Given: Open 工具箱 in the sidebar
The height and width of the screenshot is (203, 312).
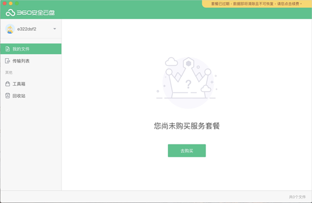Looking at the screenshot, I should (x=31, y=84).
